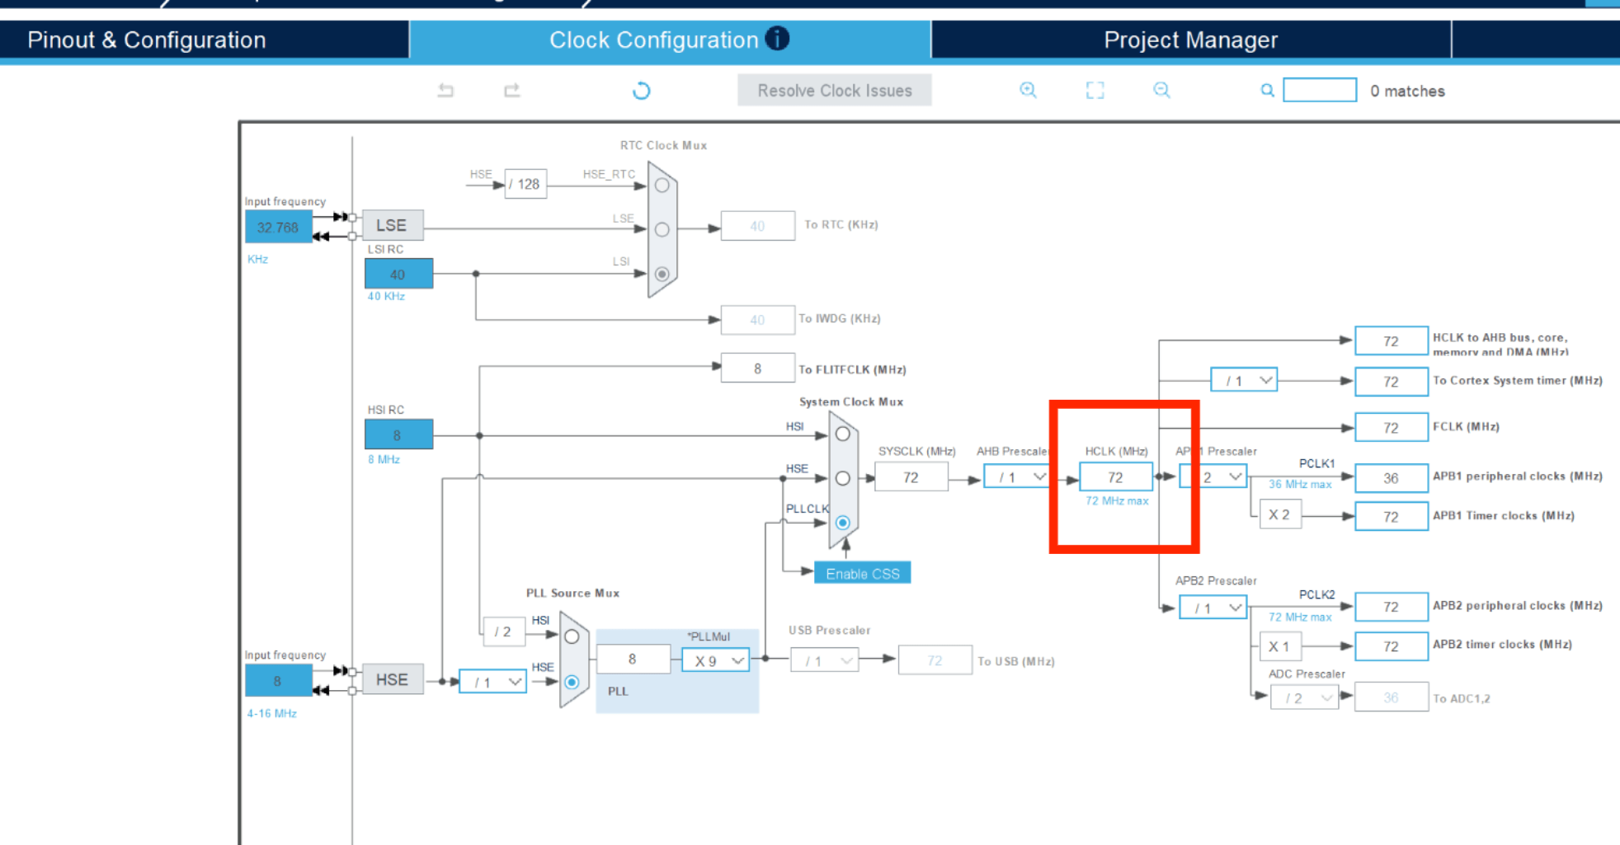Image resolution: width=1620 pixels, height=845 pixels.
Task: Zoom in on the clock diagram
Action: point(1028,90)
